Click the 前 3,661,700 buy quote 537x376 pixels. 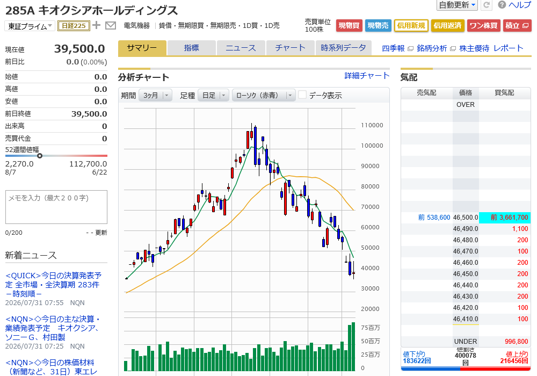(x=509, y=218)
